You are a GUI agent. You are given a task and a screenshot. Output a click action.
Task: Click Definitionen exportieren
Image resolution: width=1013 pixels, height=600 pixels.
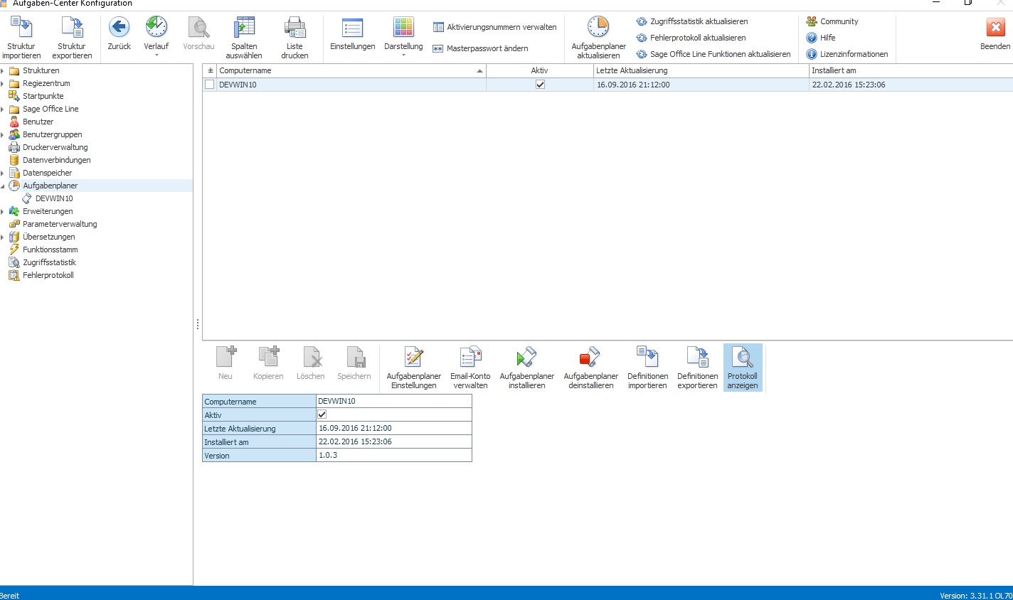[x=698, y=368]
